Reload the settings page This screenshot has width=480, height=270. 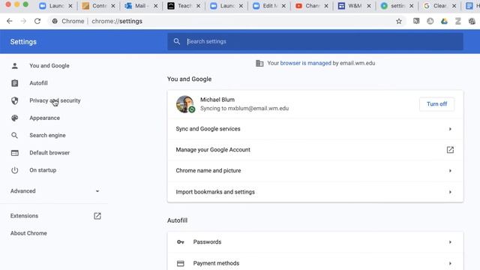[x=37, y=21]
